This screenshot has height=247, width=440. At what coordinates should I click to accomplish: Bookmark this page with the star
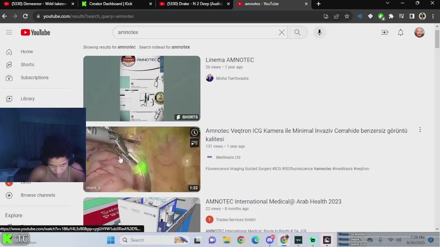(x=347, y=16)
